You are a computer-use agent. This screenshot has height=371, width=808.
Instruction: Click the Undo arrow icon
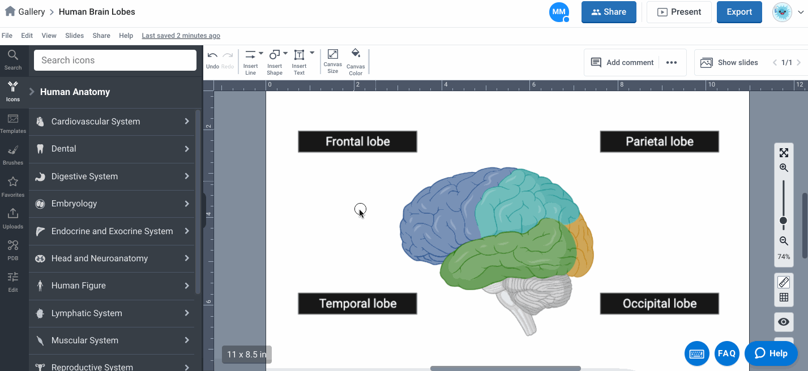tap(212, 55)
